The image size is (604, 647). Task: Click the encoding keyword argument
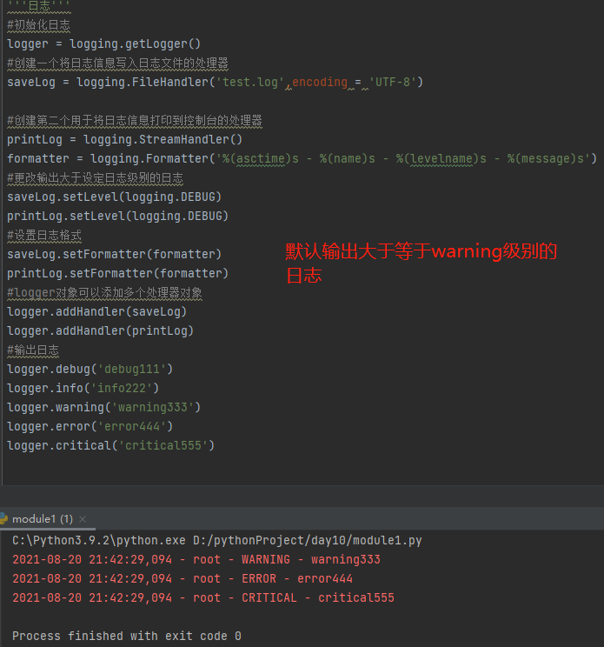tap(320, 82)
